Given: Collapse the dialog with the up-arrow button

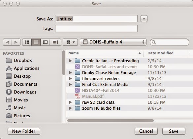Looking at the screenshot, I should click(x=144, y=19).
